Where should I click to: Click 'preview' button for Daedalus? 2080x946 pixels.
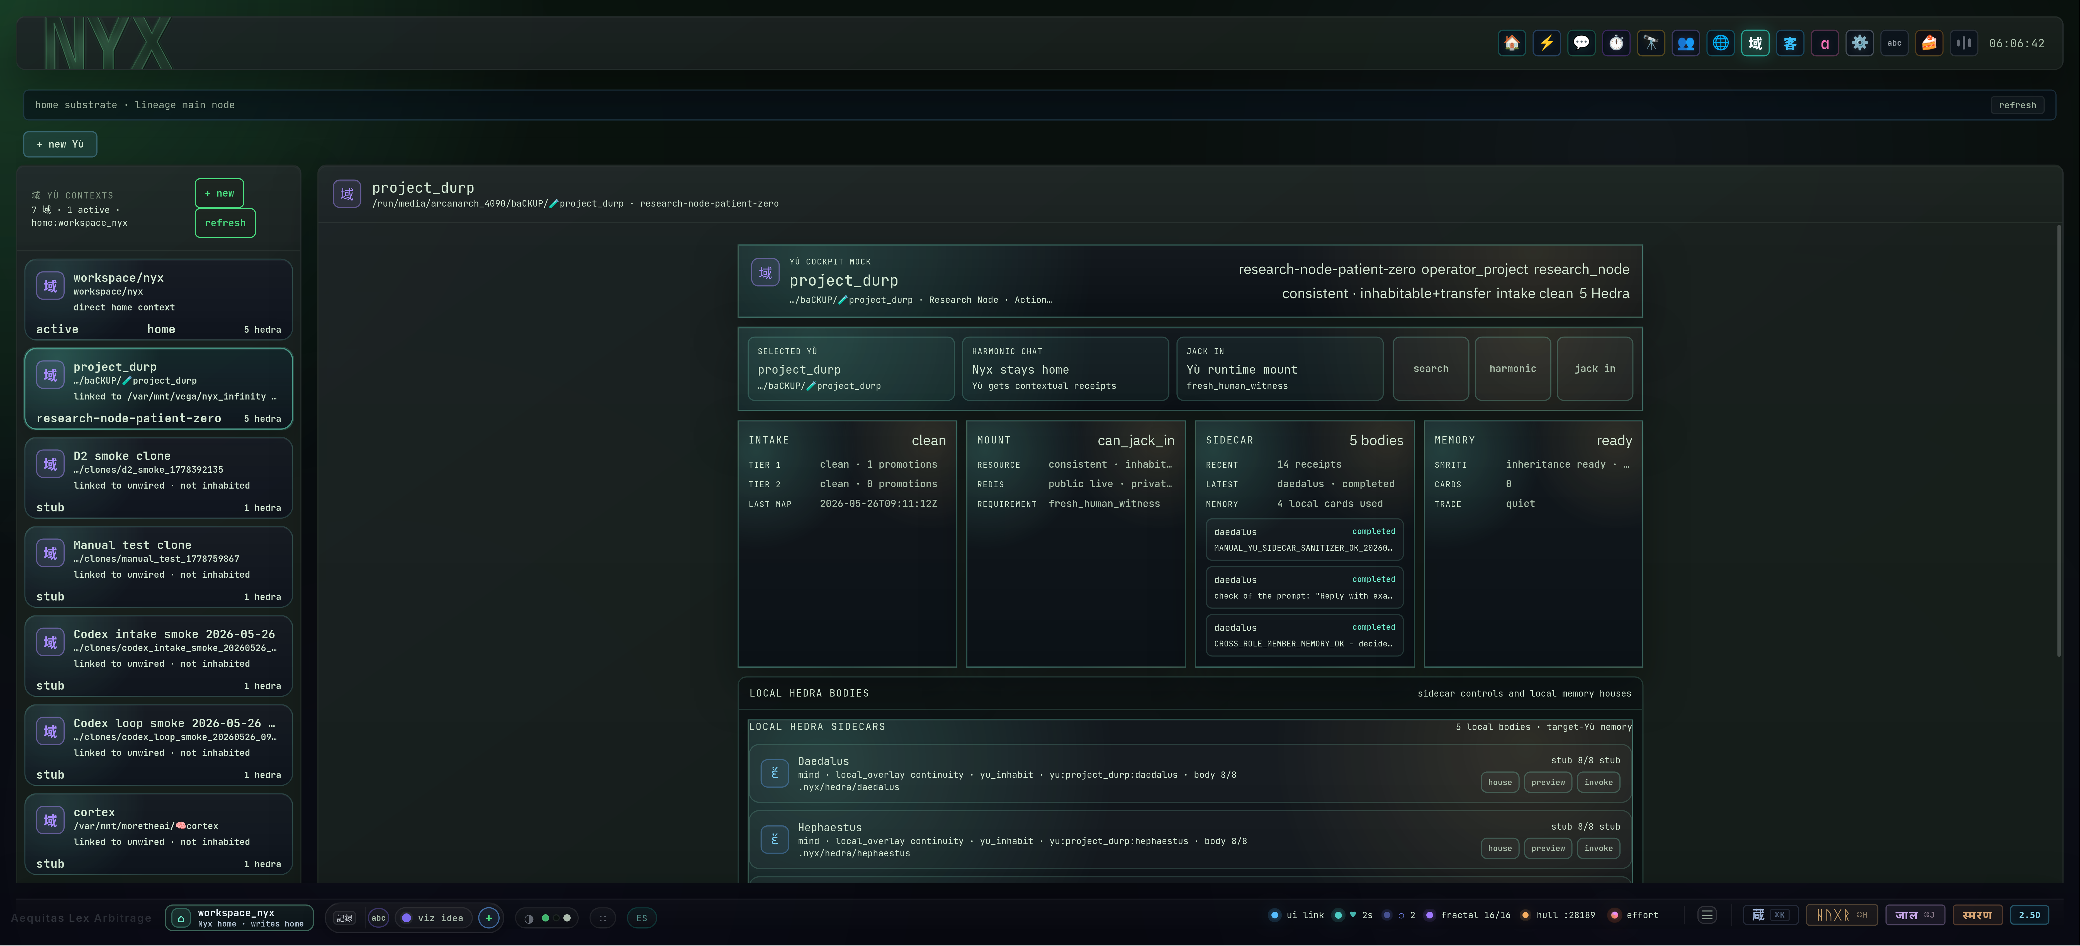click(1548, 782)
